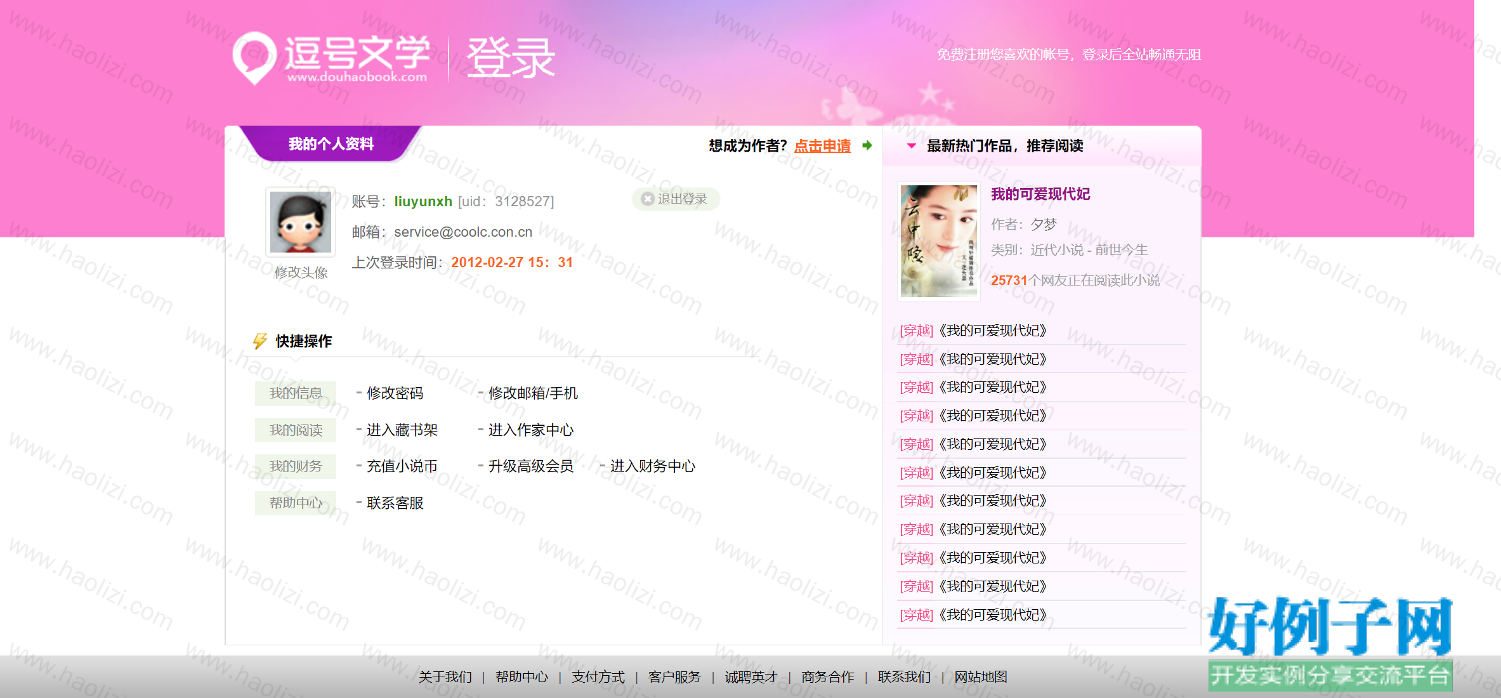Open the 我的可爱现代妃 book cover

pyautogui.click(x=939, y=241)
